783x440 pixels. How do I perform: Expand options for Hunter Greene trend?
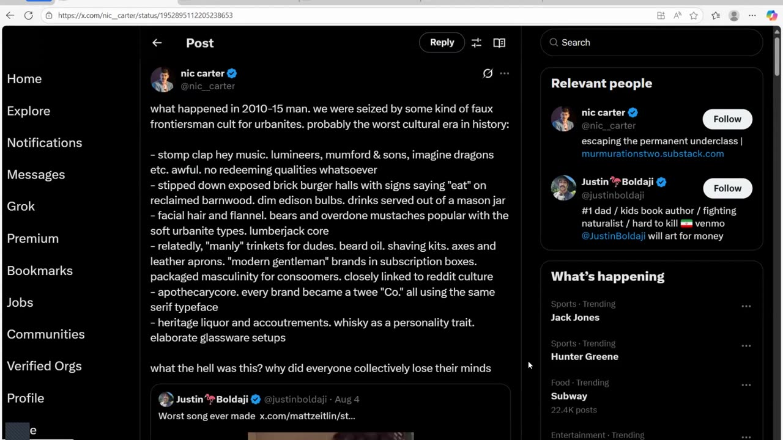click(746, 346)
